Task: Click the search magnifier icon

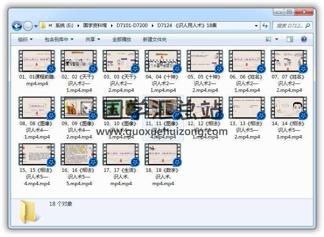Action: tap(308, 26)
